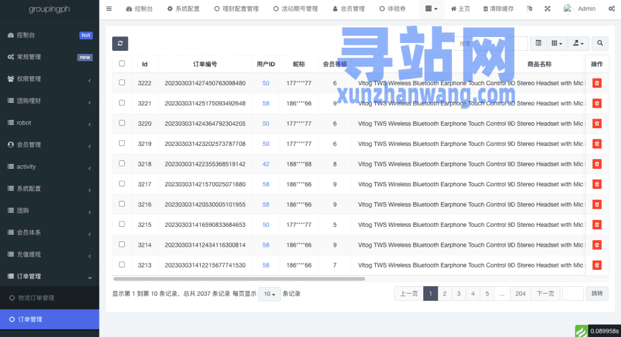Check the box for order 3216

(x=122, y=204)
